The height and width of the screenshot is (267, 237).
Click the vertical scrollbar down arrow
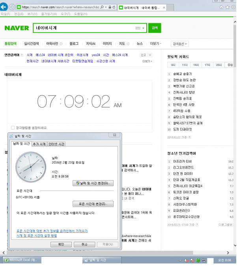click(x=235, y=245)
